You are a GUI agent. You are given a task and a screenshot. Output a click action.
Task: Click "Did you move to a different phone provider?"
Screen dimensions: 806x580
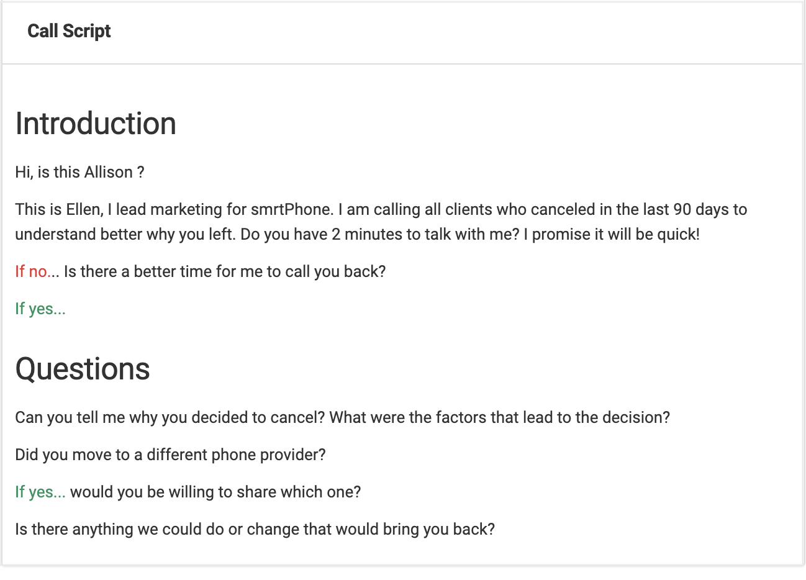click(x=170, y=455)
